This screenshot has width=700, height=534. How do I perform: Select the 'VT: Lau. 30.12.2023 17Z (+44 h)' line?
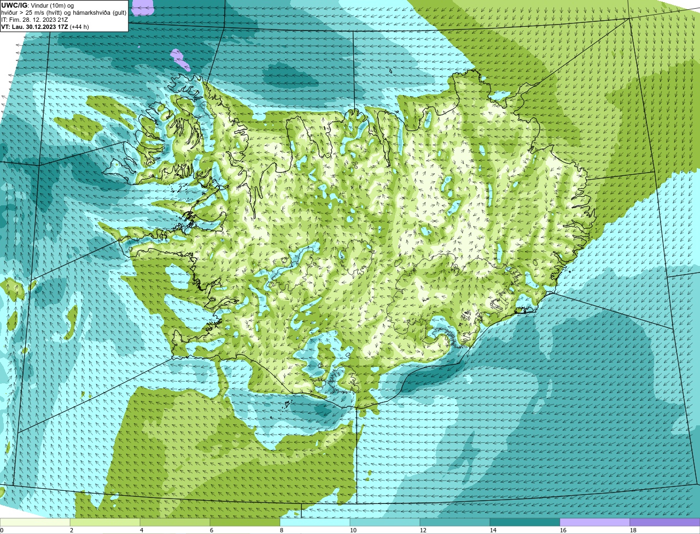(x=45, y=27)
